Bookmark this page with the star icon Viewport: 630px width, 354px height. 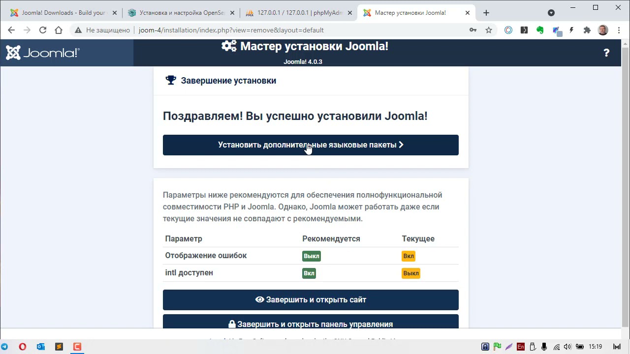489,30
